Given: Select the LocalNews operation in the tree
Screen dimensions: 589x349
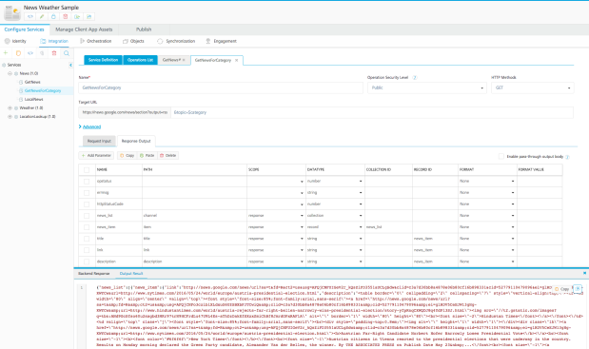Looking at the screenshot, I should tap(34, 100).
